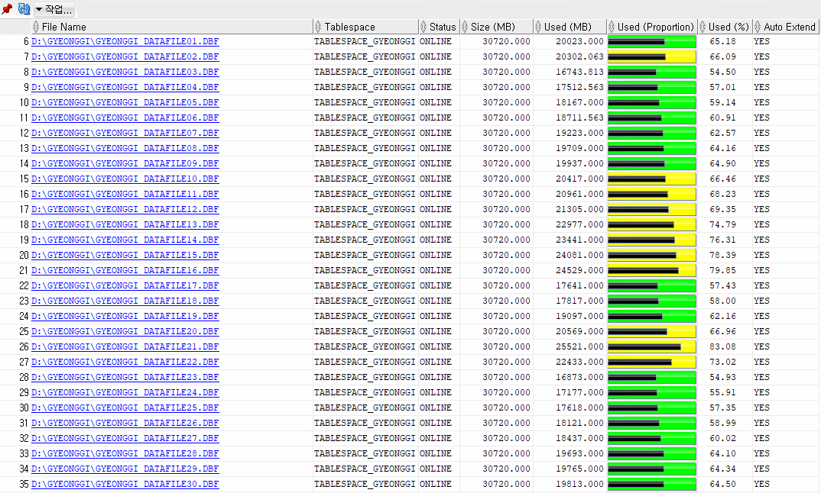821x493 pixels.
Task: Click the red pin (freeze view) icon
Action: click(7, 9)
